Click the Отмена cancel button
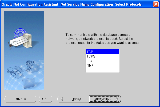The image size is (160, 107). click(20, 99)
